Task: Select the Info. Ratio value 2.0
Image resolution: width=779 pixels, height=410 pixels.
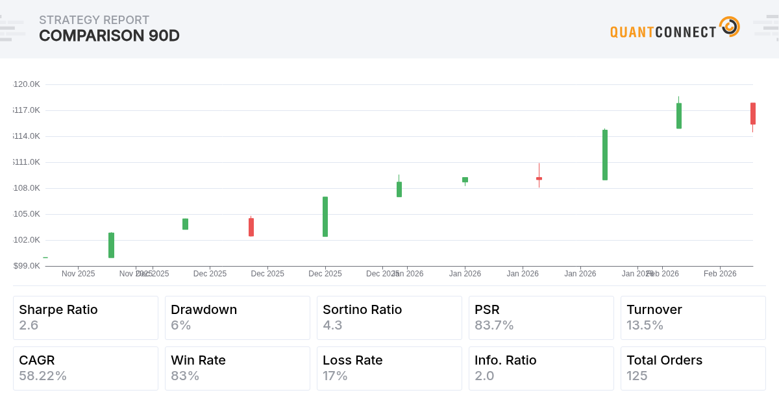Action: [x=484, y=376]
